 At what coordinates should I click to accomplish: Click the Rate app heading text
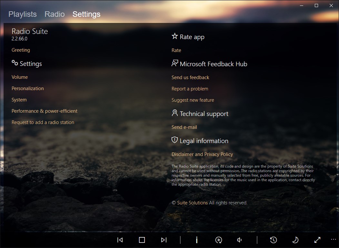click(x=192, y=37)
